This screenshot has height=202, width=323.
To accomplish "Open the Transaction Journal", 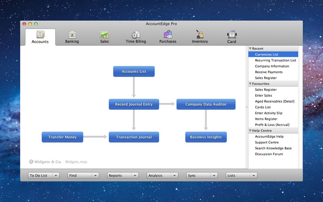I will pos(134,137).
